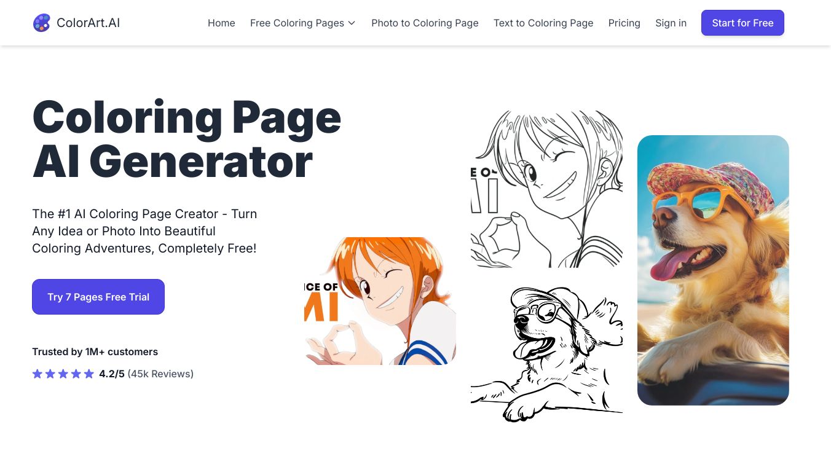
Task: Click the Sign in link
Action: [x=671, y=23]
